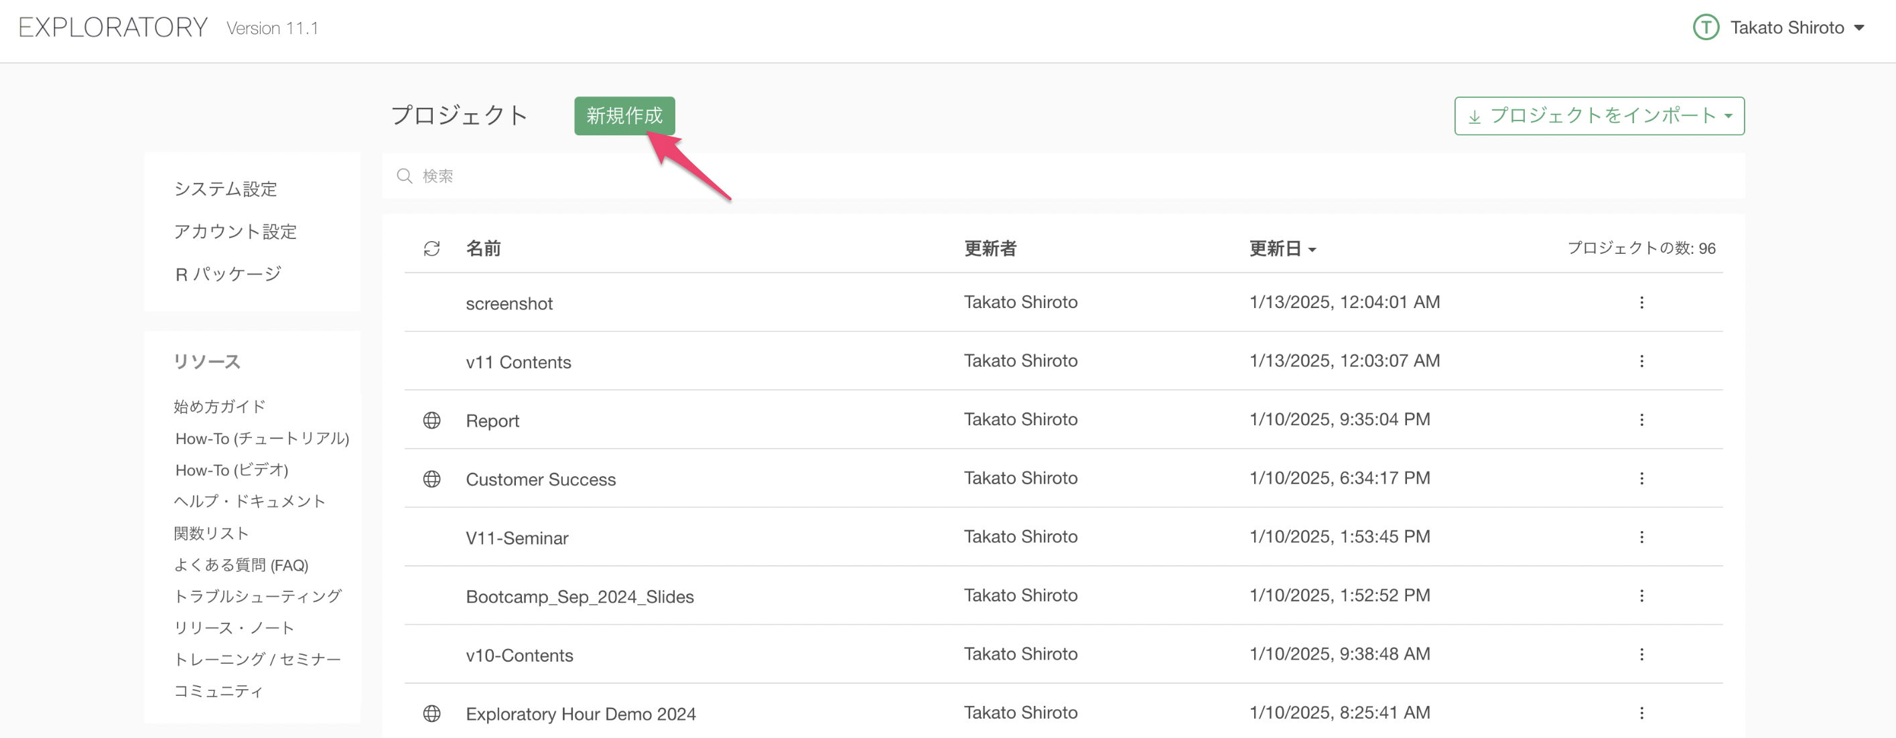
Task: Click the globe icon beside Exploratory Hour Demo 2024
Action: coord(432,714)
